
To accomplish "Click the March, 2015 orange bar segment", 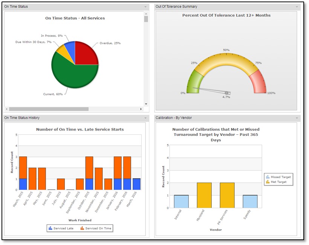I will tap(23, 168).
